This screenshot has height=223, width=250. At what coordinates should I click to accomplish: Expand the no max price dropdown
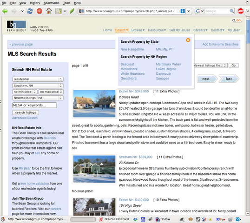tap(51, 92)
